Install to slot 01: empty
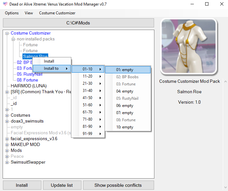This screenshot has width=228, height=191. (x=128, y=70)
